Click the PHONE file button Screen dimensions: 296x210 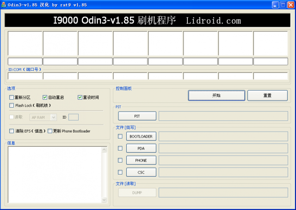coord(141,160)
